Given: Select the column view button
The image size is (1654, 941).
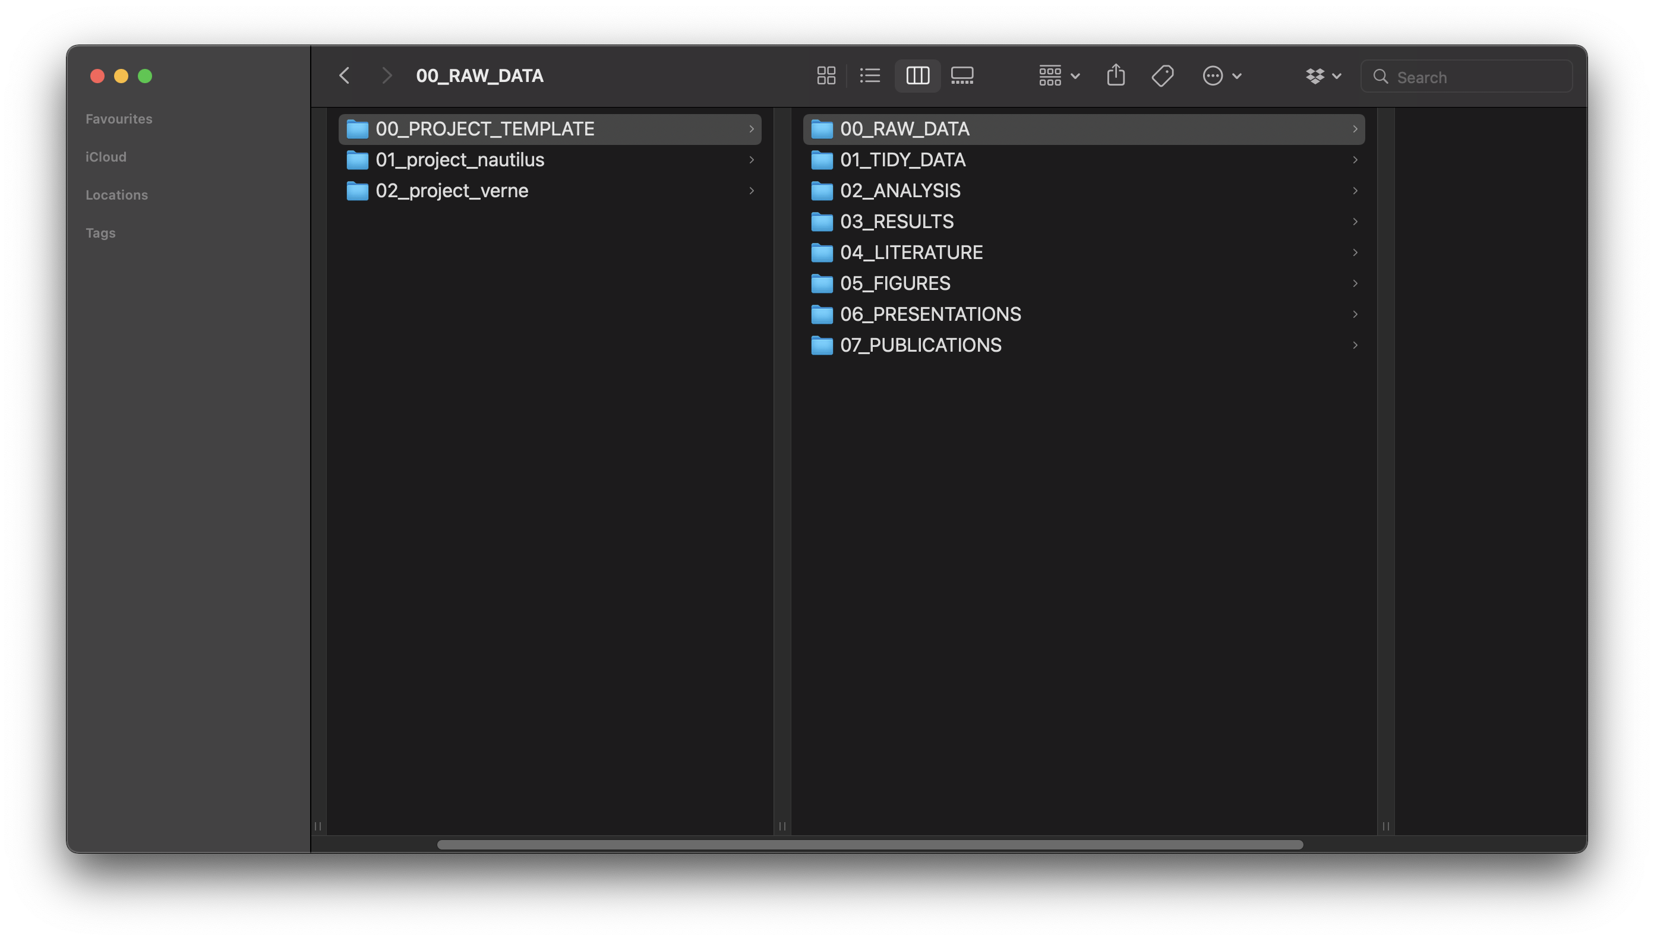Looking at the screenshot, I should coord(917,76).
